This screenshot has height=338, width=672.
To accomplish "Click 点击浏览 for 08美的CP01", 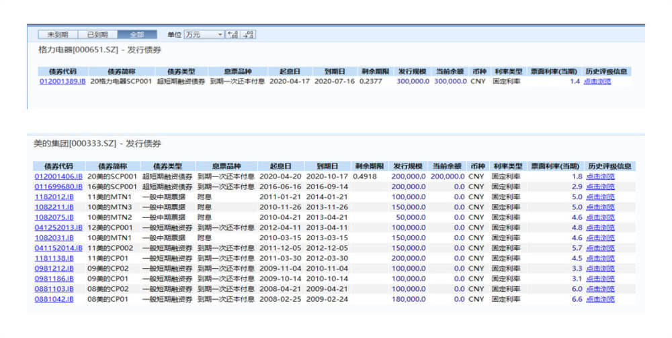I will point(600,300).
